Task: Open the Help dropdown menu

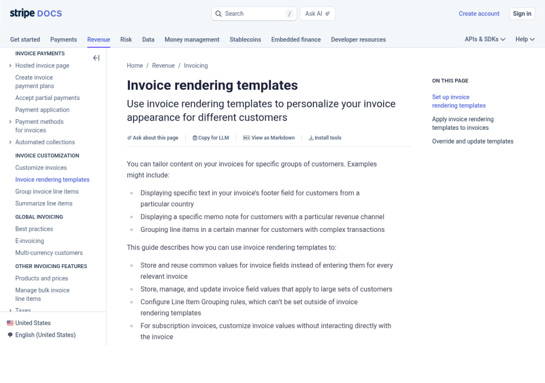Action: tap(525, 39)
